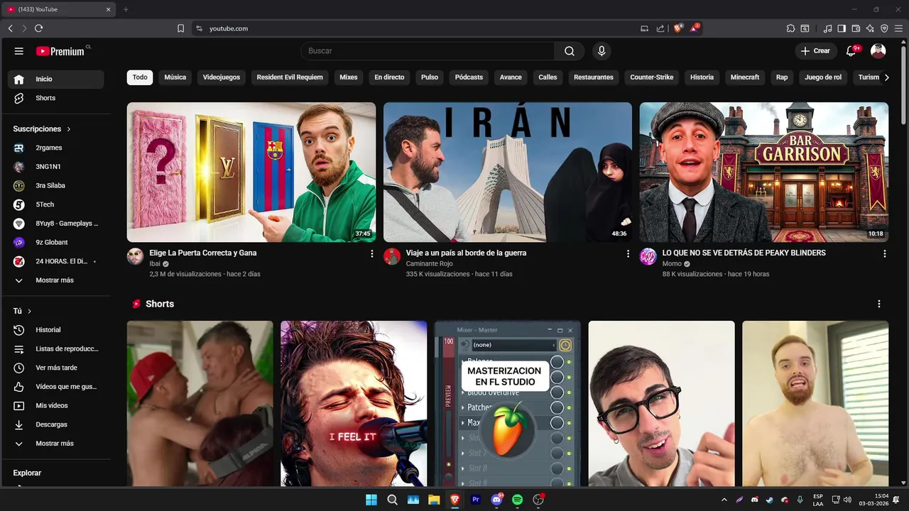Open Listas de reproducción in sidebar
The image size is (909, 511).
click(x=55, y=349)
